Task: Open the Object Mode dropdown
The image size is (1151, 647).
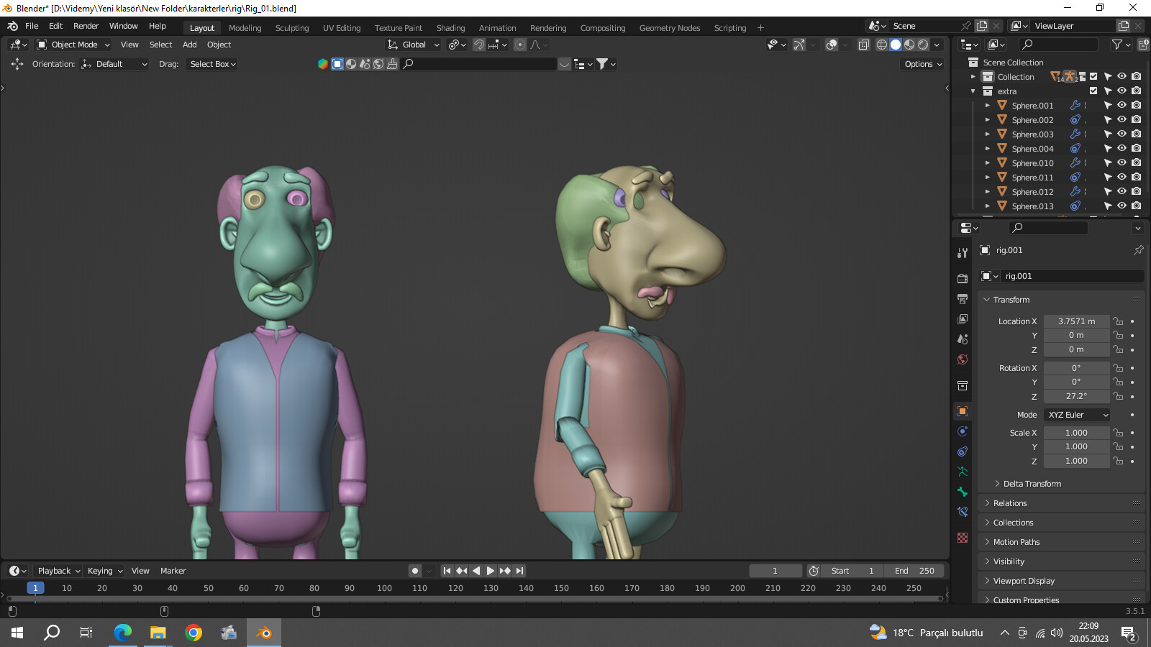Action: (72, 45)
